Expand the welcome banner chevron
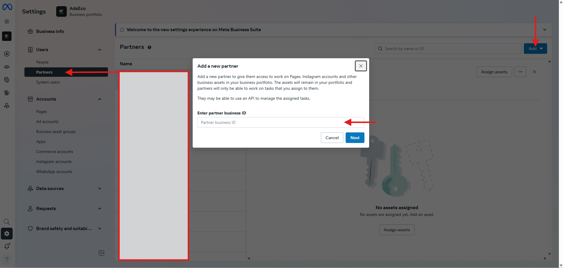 coord(545,30)
